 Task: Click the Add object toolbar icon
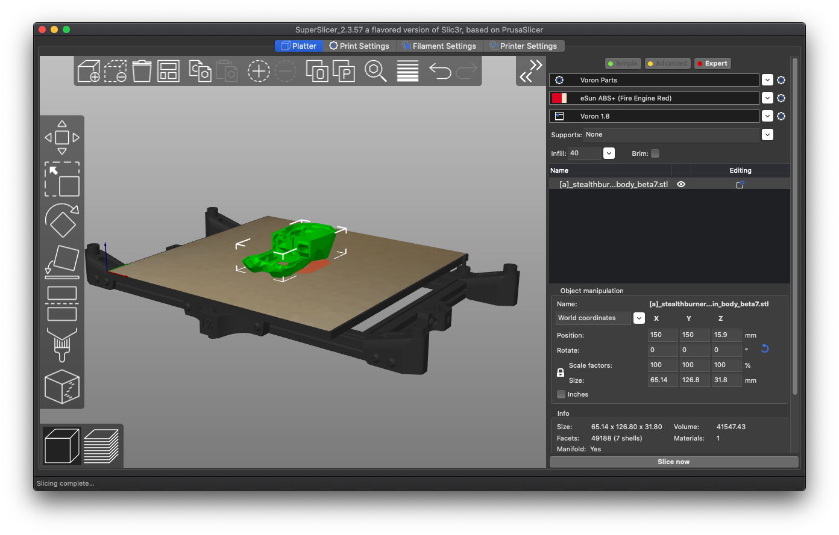coord(89,71)
